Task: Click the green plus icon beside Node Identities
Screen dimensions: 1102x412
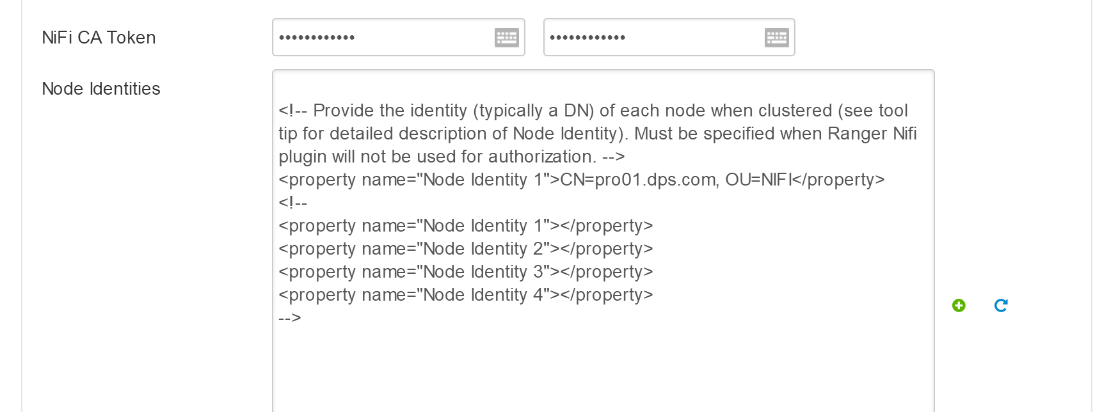Action: coord(959,306)
